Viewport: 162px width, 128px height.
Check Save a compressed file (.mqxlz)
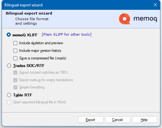(15, 58)
